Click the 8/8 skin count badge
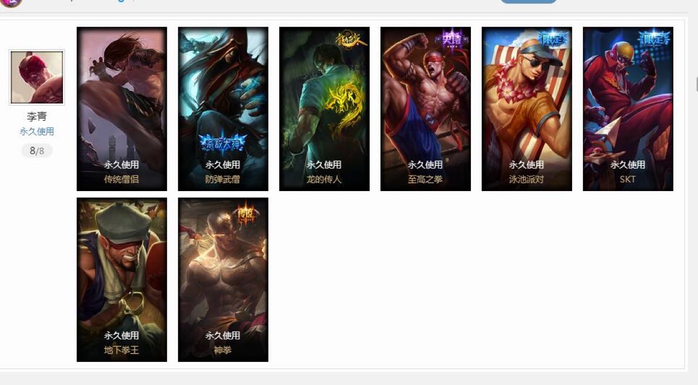The width and height of the screenshot is (698, 385). (37, 151)
